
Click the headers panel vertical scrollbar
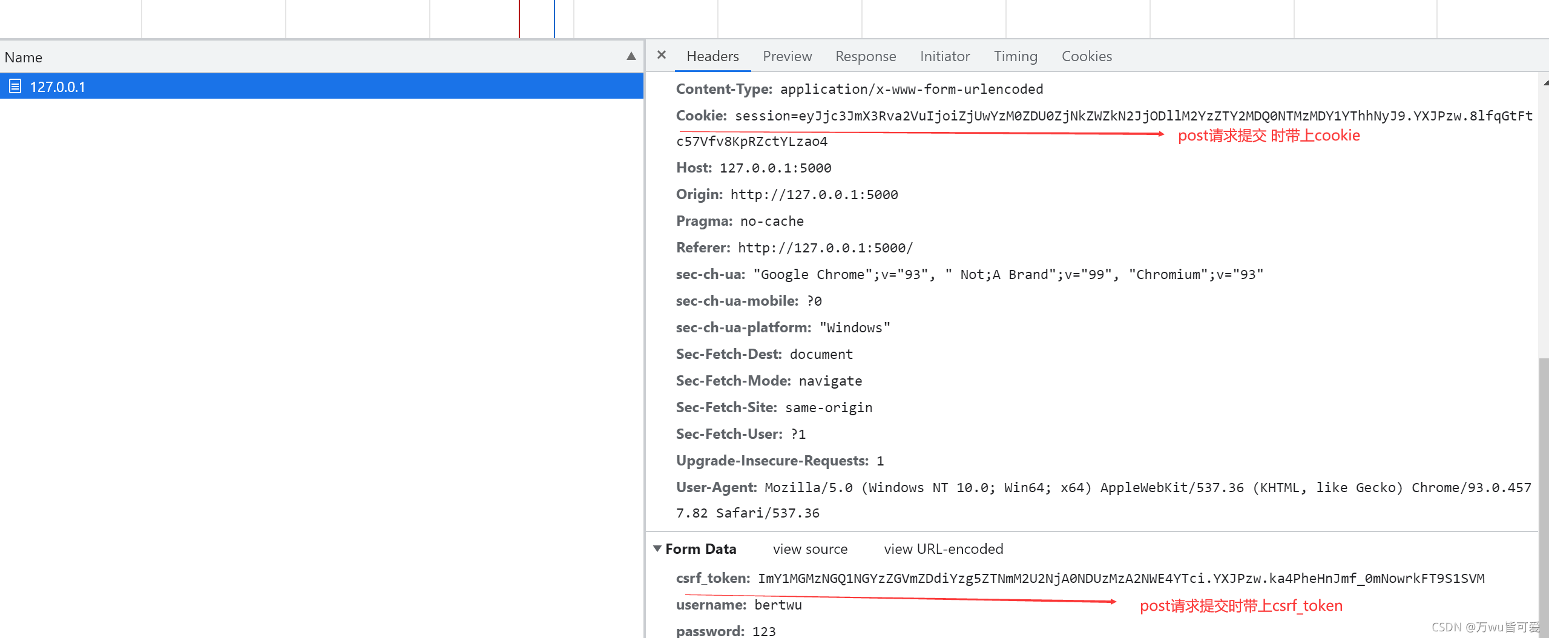coord(1544,496)
